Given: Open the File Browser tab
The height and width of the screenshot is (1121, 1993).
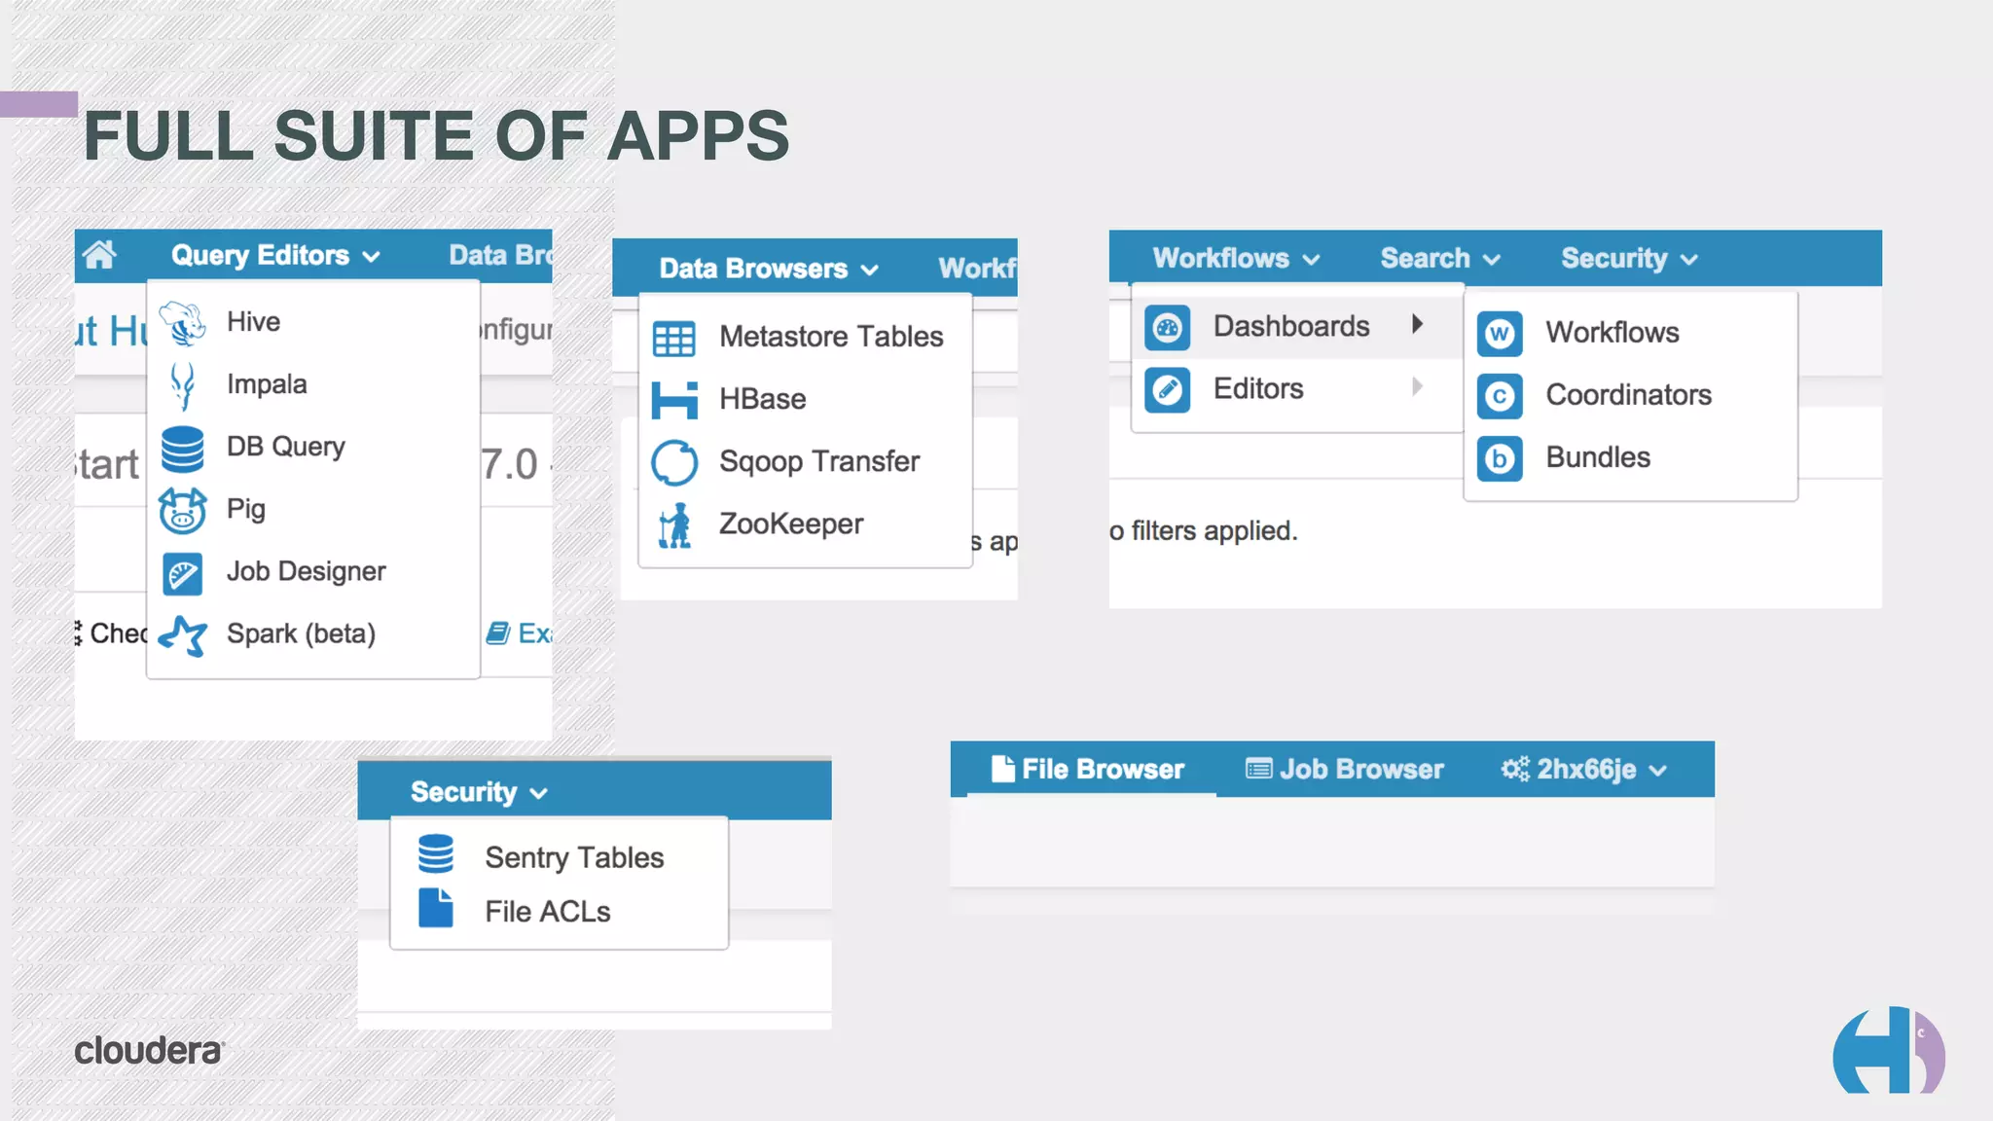Looking at the screenshot, I should pyautogui.click(x=1090, y=769).
